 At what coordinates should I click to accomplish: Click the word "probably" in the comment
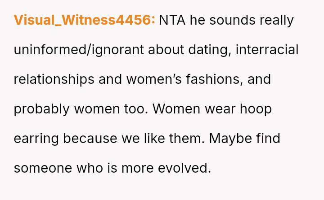pyautogui.click(x=41, y=109)
